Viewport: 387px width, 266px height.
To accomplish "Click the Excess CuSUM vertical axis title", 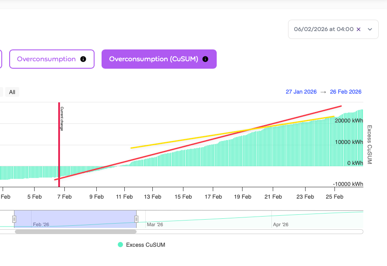I will (369, 145).
